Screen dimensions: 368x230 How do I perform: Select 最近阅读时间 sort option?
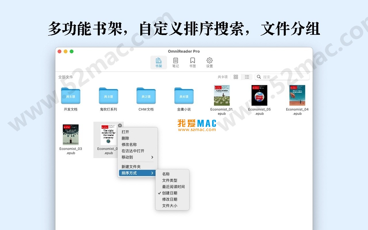tap(173, 187)
